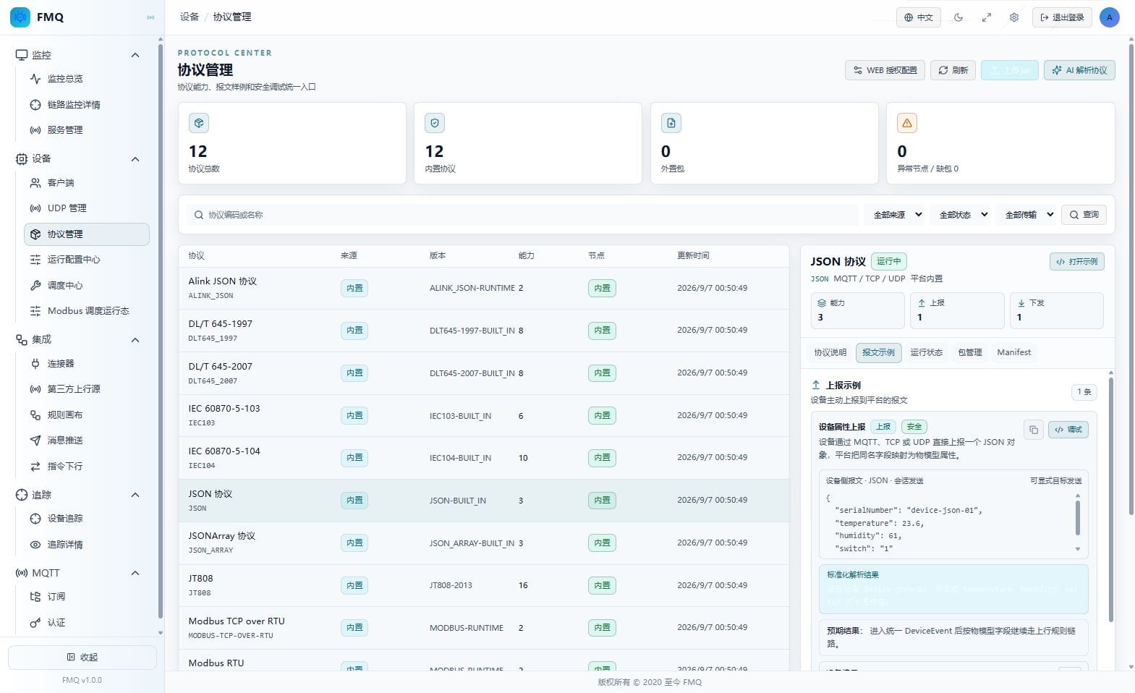Image resolution: width=1135 pixels, height=693 pixels.
Task: Enter fullscreen with the expand arrows icon
Action: (x=986, y=17)
